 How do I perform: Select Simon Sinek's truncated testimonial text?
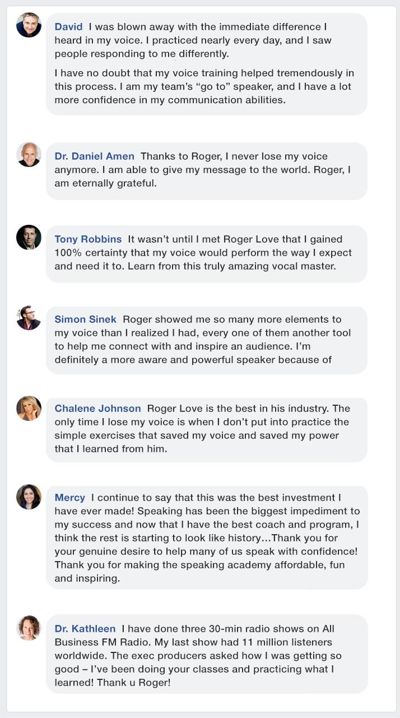(x=206, y=340)
